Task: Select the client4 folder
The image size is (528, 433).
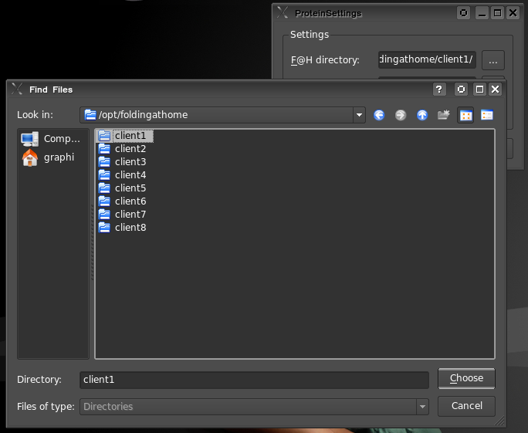Action: point(130,175)
